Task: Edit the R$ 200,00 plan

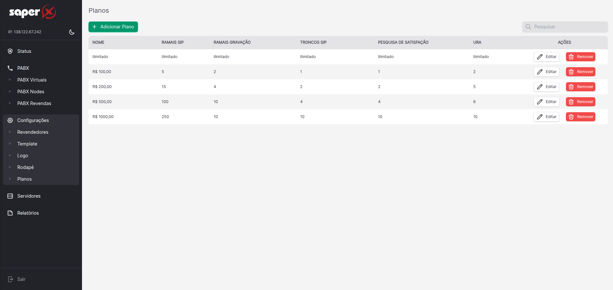Action: tap(546, 87)
